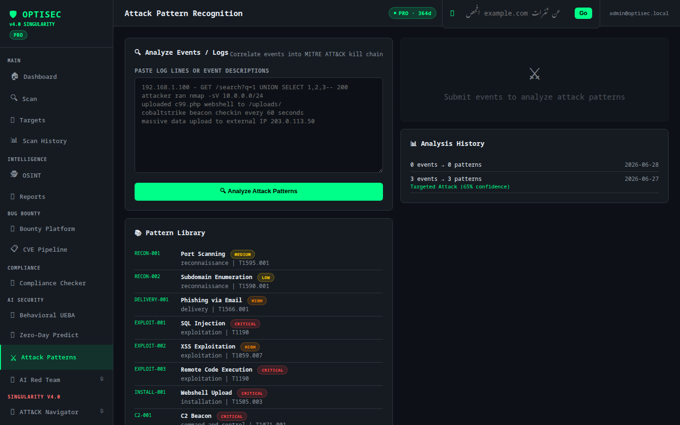Click the crossed swords placeholder icon
Viewport: 680px width, 425px height.
tap(535, 74)
